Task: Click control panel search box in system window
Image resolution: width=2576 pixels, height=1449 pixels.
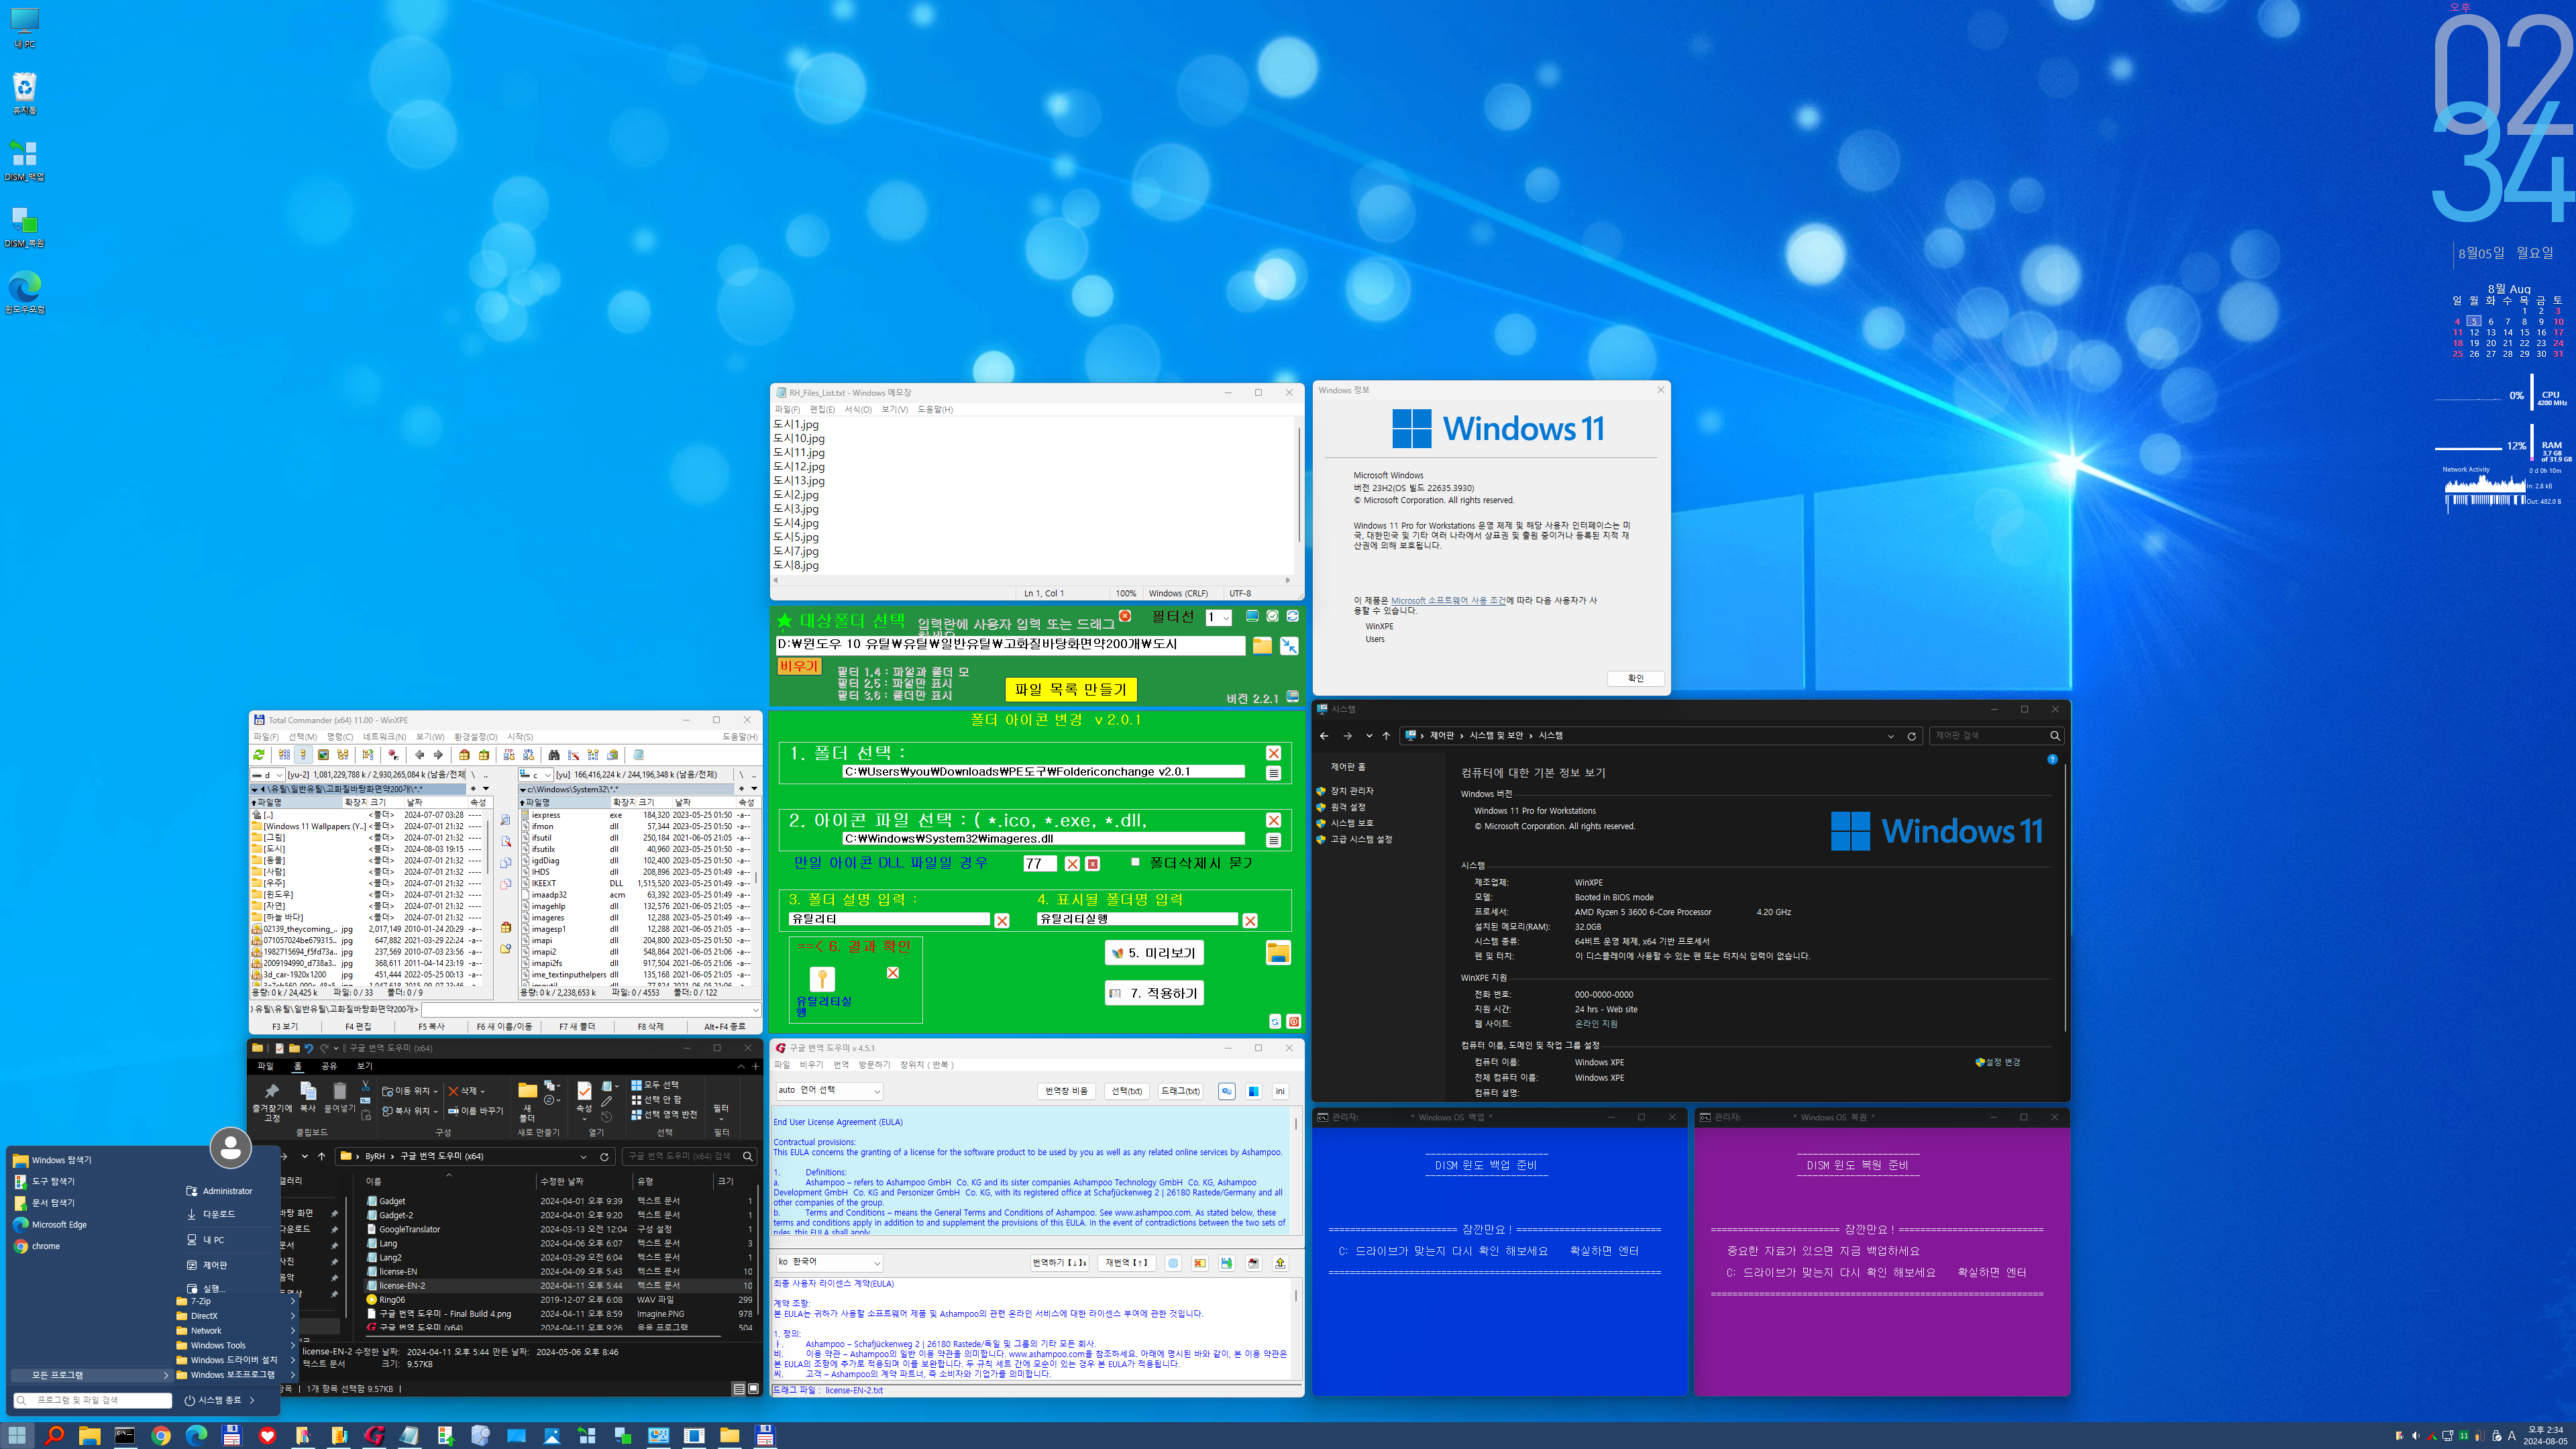Action: click(x=1996, y=736)
